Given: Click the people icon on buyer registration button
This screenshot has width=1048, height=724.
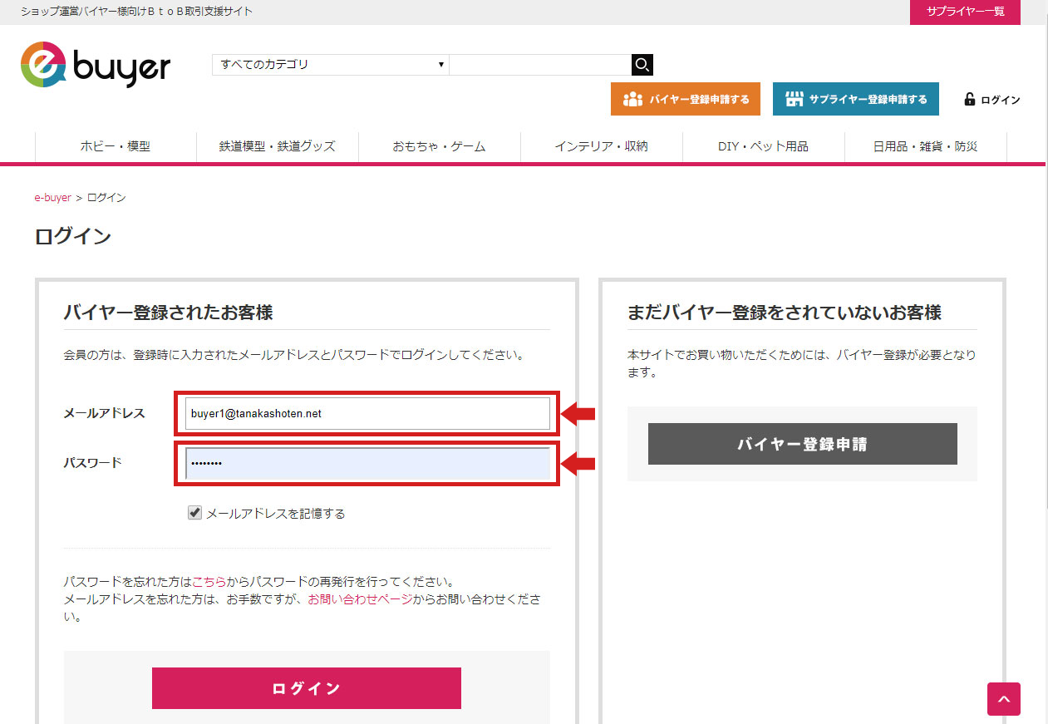Looking at the screenshot, I should 632,99.
